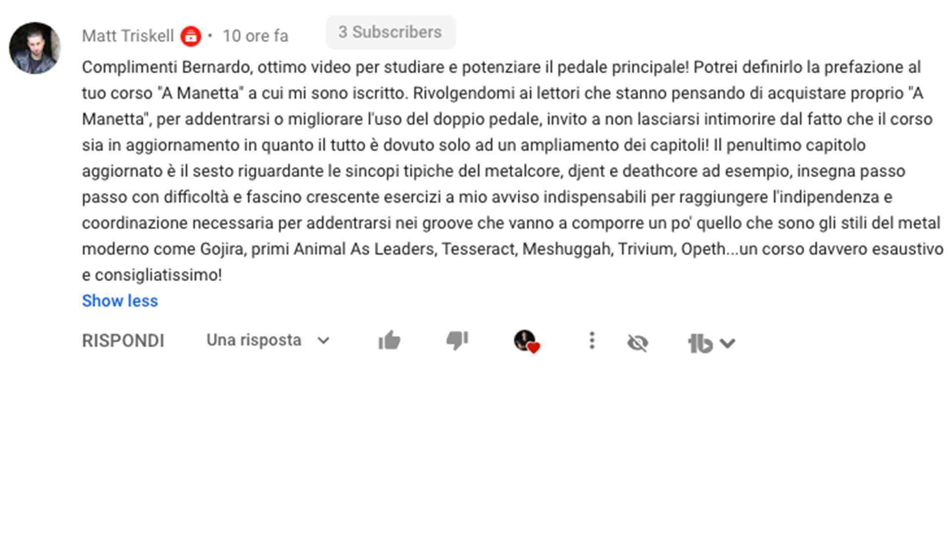Collapse comment with Show less

[x=120, y=301]
